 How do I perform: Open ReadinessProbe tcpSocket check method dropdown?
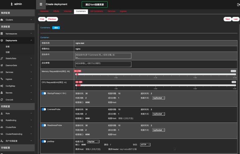[159, 130]
